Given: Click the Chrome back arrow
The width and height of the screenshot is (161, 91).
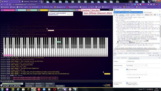Looking at the screenshot, I should coord(2,5).
